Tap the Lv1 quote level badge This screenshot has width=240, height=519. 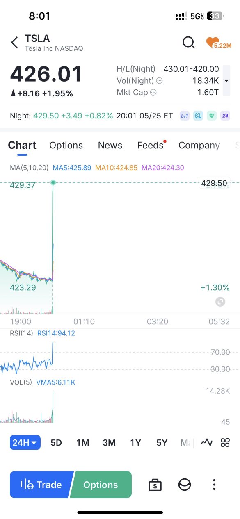(x=185, y=116)
